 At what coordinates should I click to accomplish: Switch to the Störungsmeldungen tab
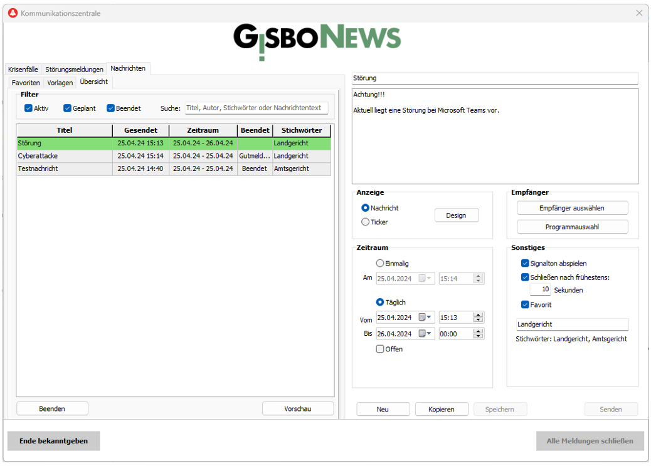[x=74, y=70]
